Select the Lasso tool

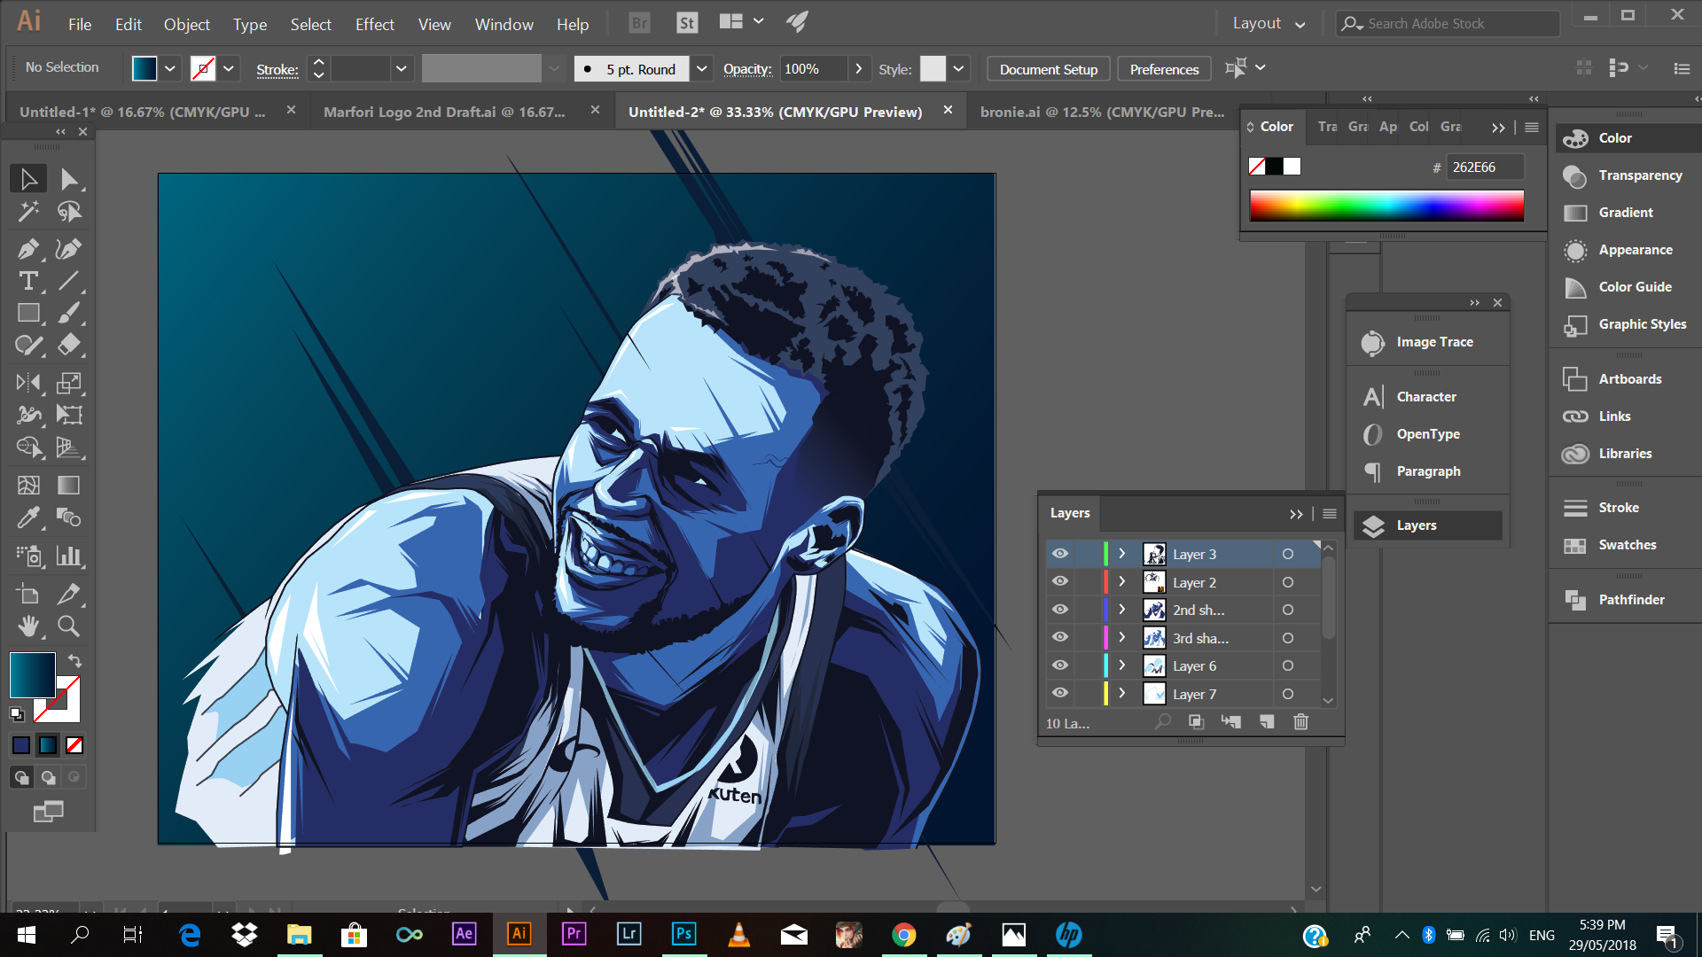click(x=69, y=212)
